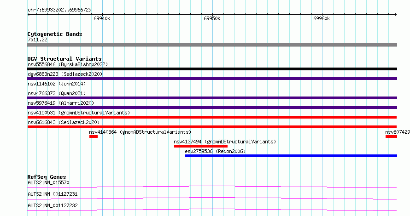Click the nsv5556846 (ByrskaBishop2022) black variant bar
This screenshot has width=410, height=216.
click(x=212, y=69)
